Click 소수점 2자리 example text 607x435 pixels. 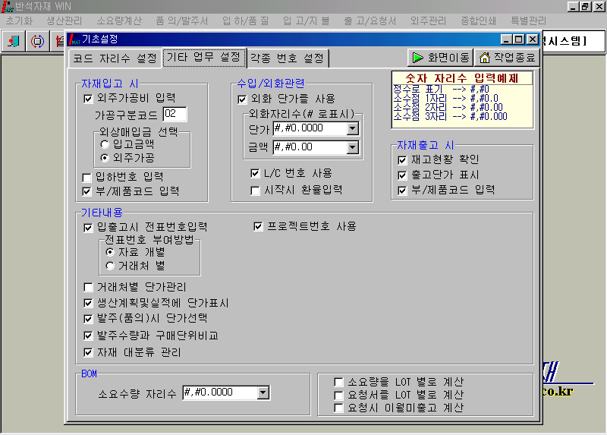point(448,108)
